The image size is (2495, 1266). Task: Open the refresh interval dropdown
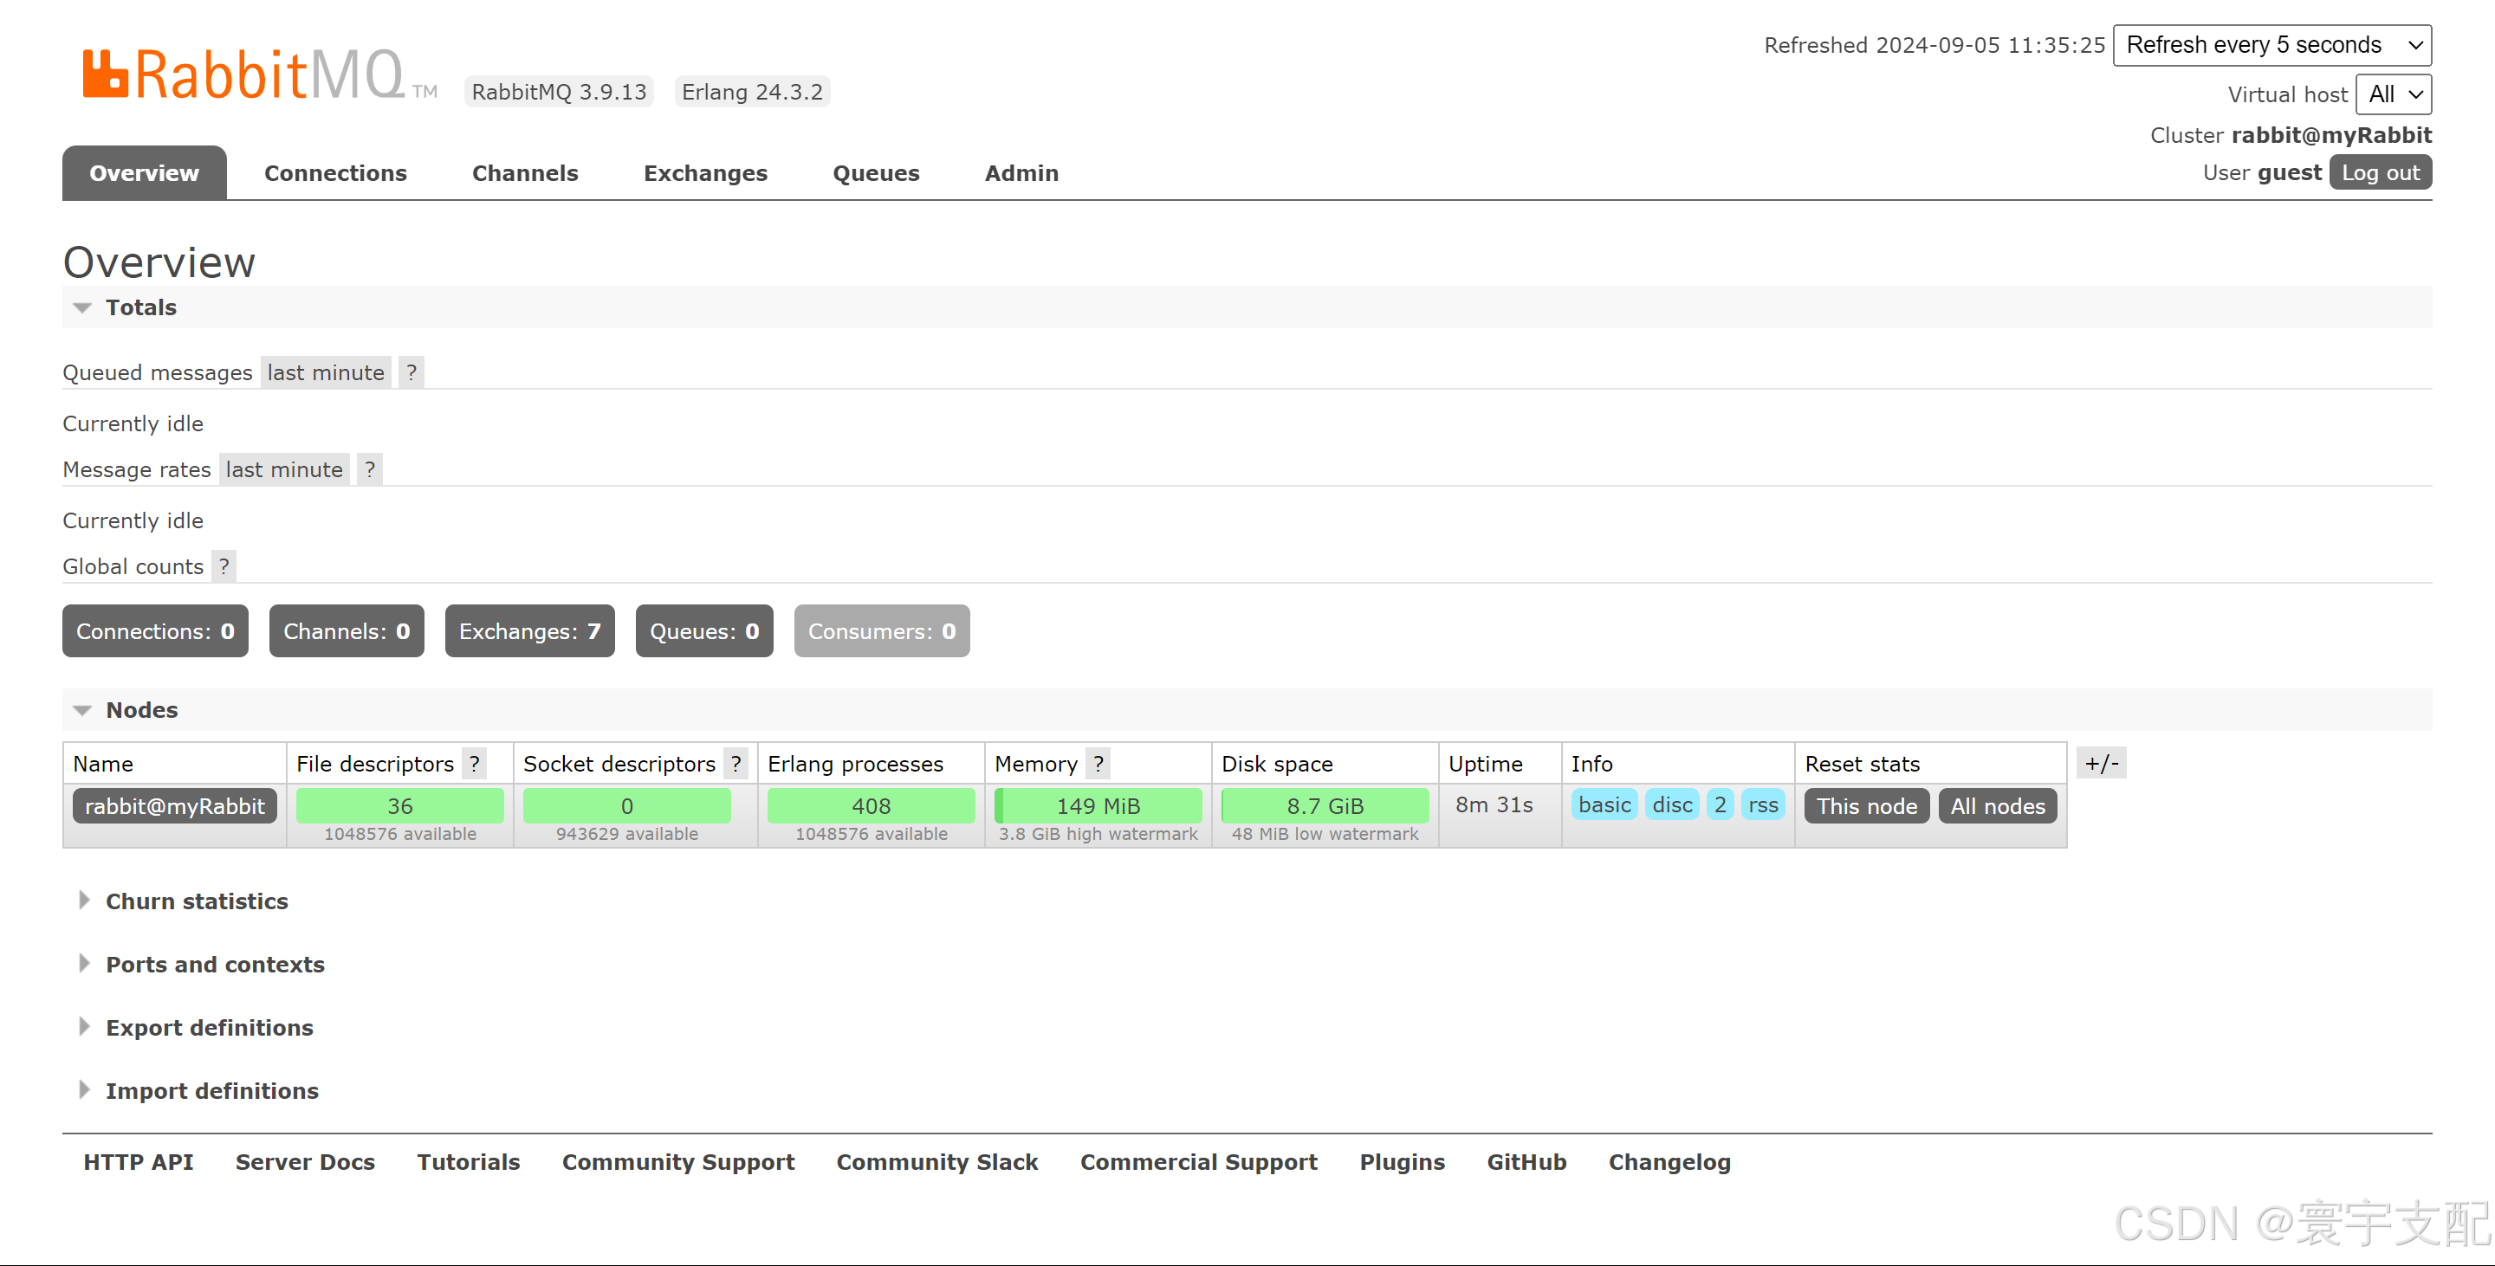[x=2271, y=44]
